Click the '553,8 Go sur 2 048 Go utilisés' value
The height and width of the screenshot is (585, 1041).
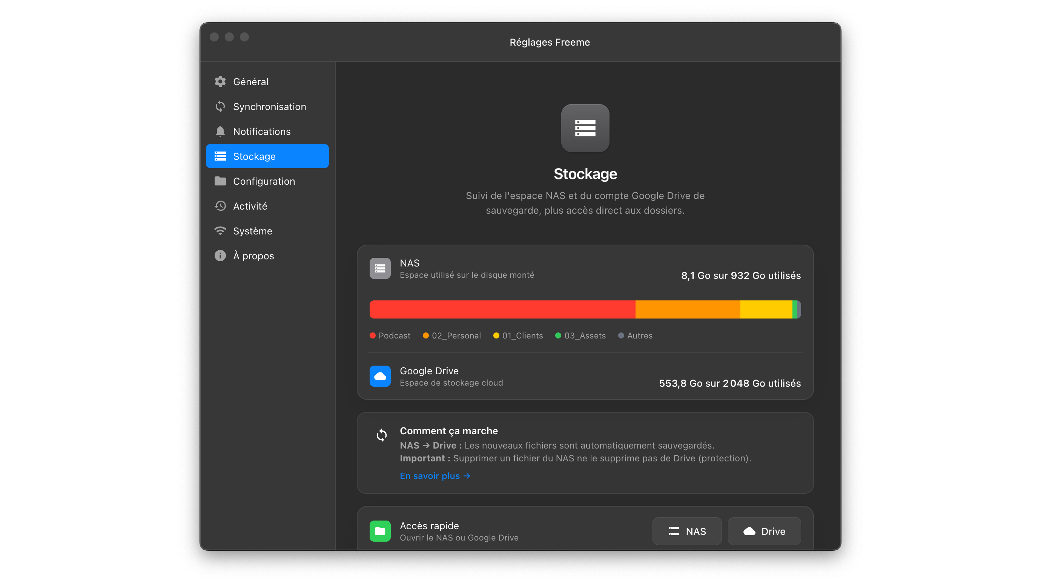(x=730, y=383)
